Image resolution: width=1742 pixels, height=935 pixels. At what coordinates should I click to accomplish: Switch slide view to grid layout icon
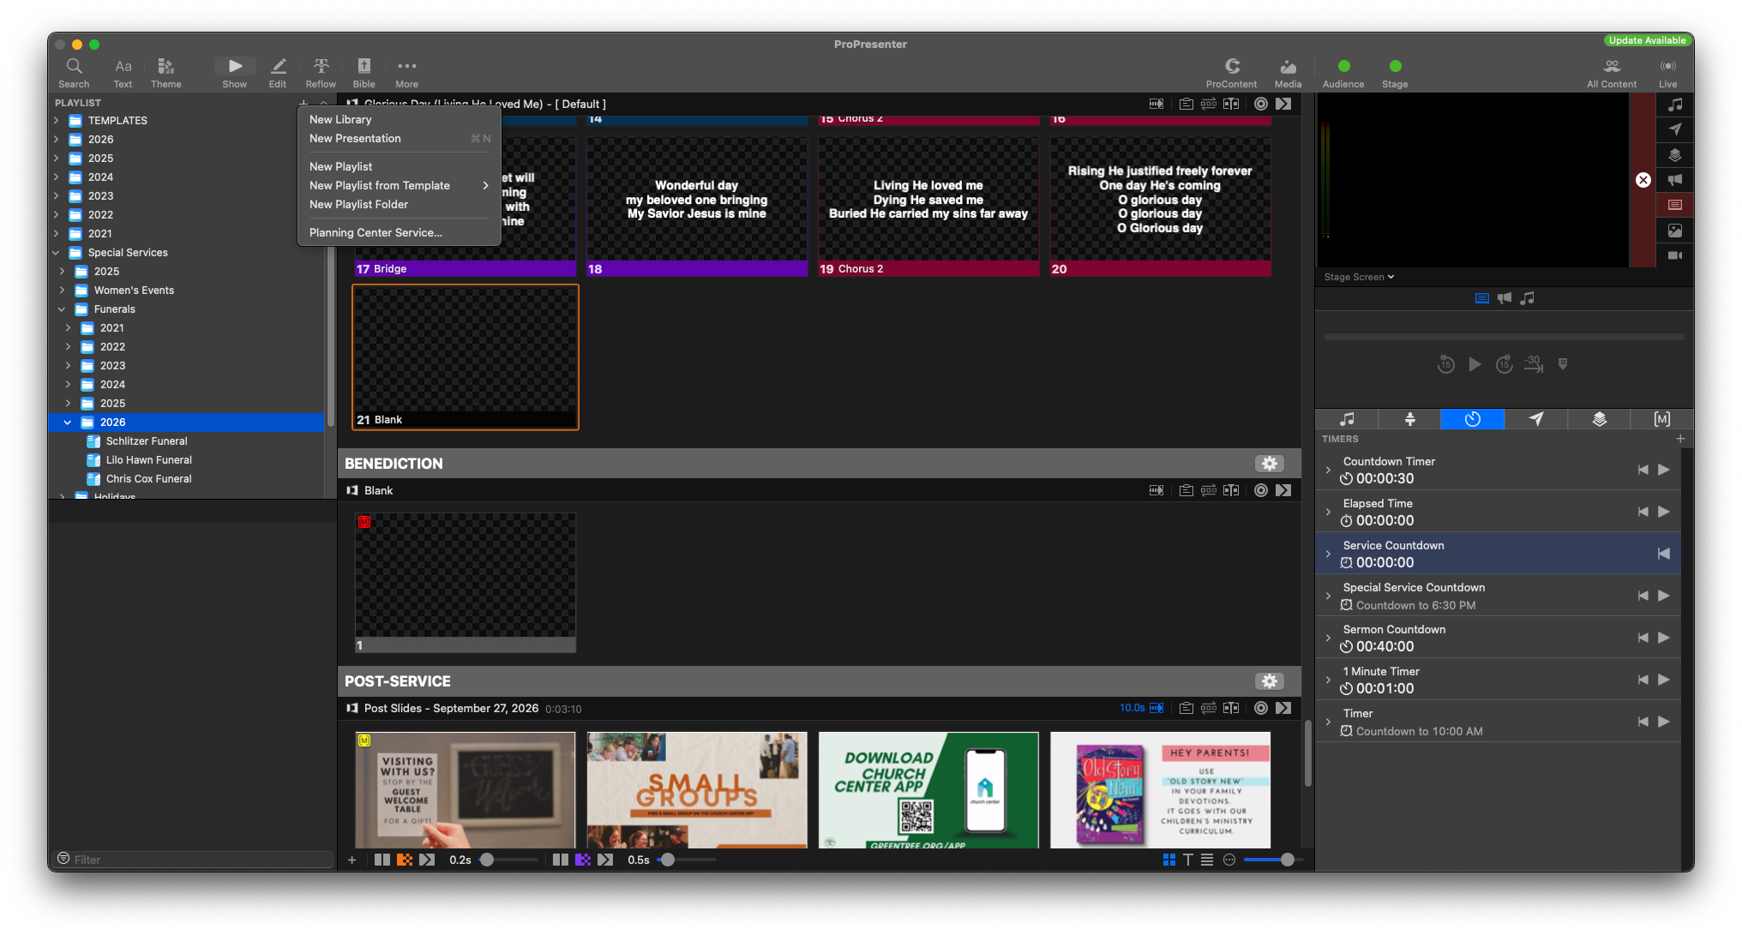coord(1169,860)
